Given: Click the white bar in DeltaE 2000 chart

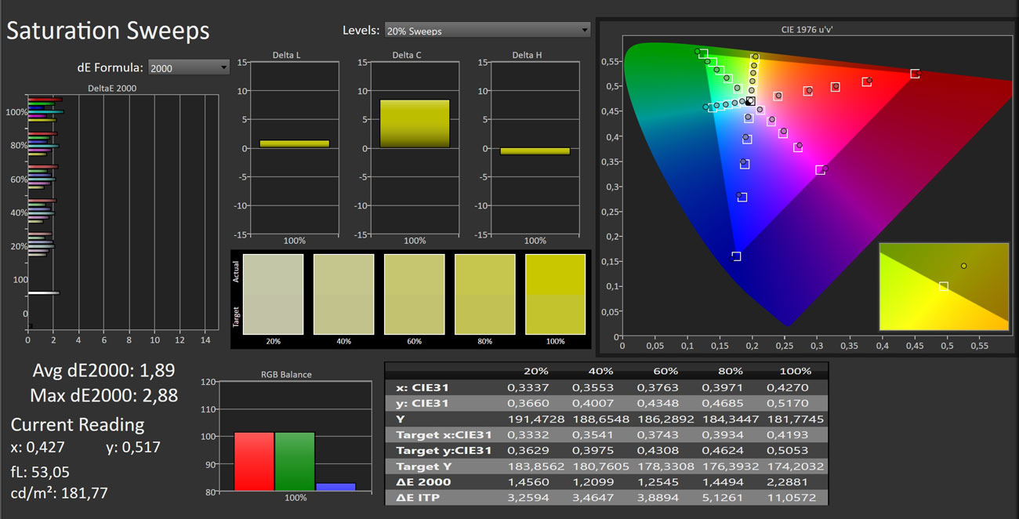Looking at the screenshot, I should (43, 292).
